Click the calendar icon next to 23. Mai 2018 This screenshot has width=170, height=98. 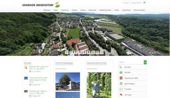click(x=30, y=85)
